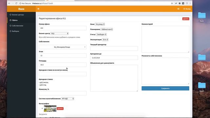Open the Статус dropdown
210x118 pixels.
pos(101,34)
